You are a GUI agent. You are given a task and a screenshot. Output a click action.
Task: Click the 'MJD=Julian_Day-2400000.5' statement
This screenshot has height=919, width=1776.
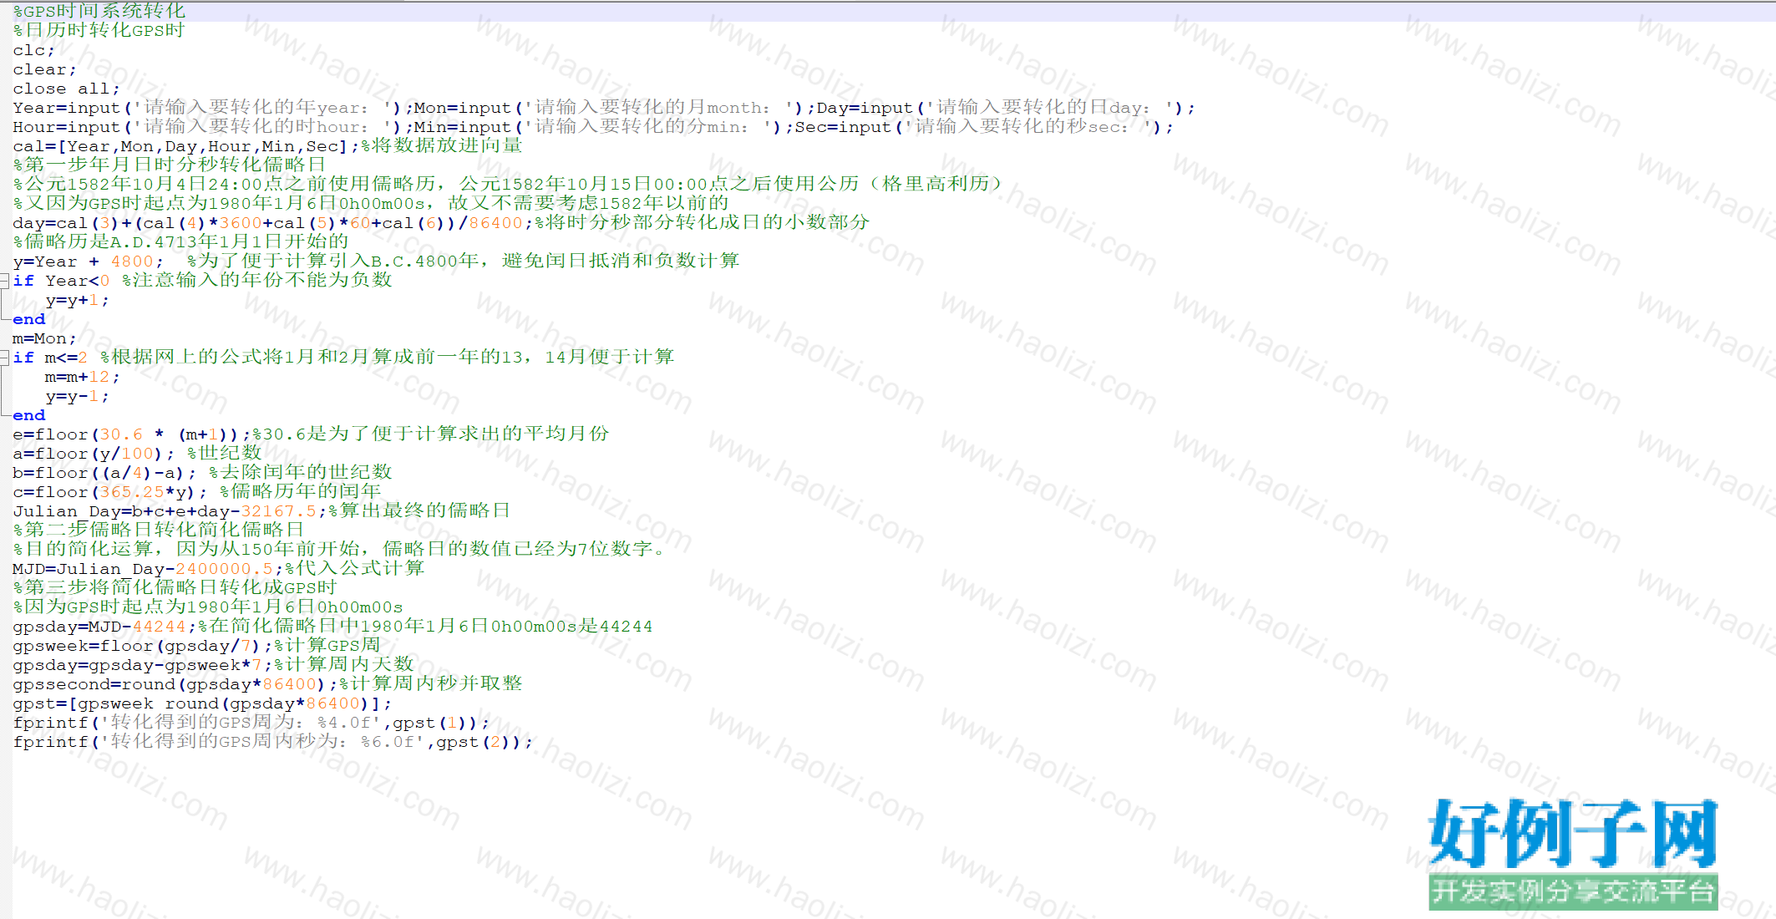click(148, 569)
